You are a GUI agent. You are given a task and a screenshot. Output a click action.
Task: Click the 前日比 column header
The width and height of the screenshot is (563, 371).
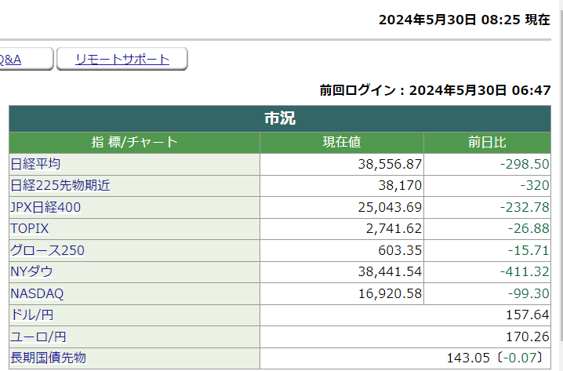pos(486,142)
